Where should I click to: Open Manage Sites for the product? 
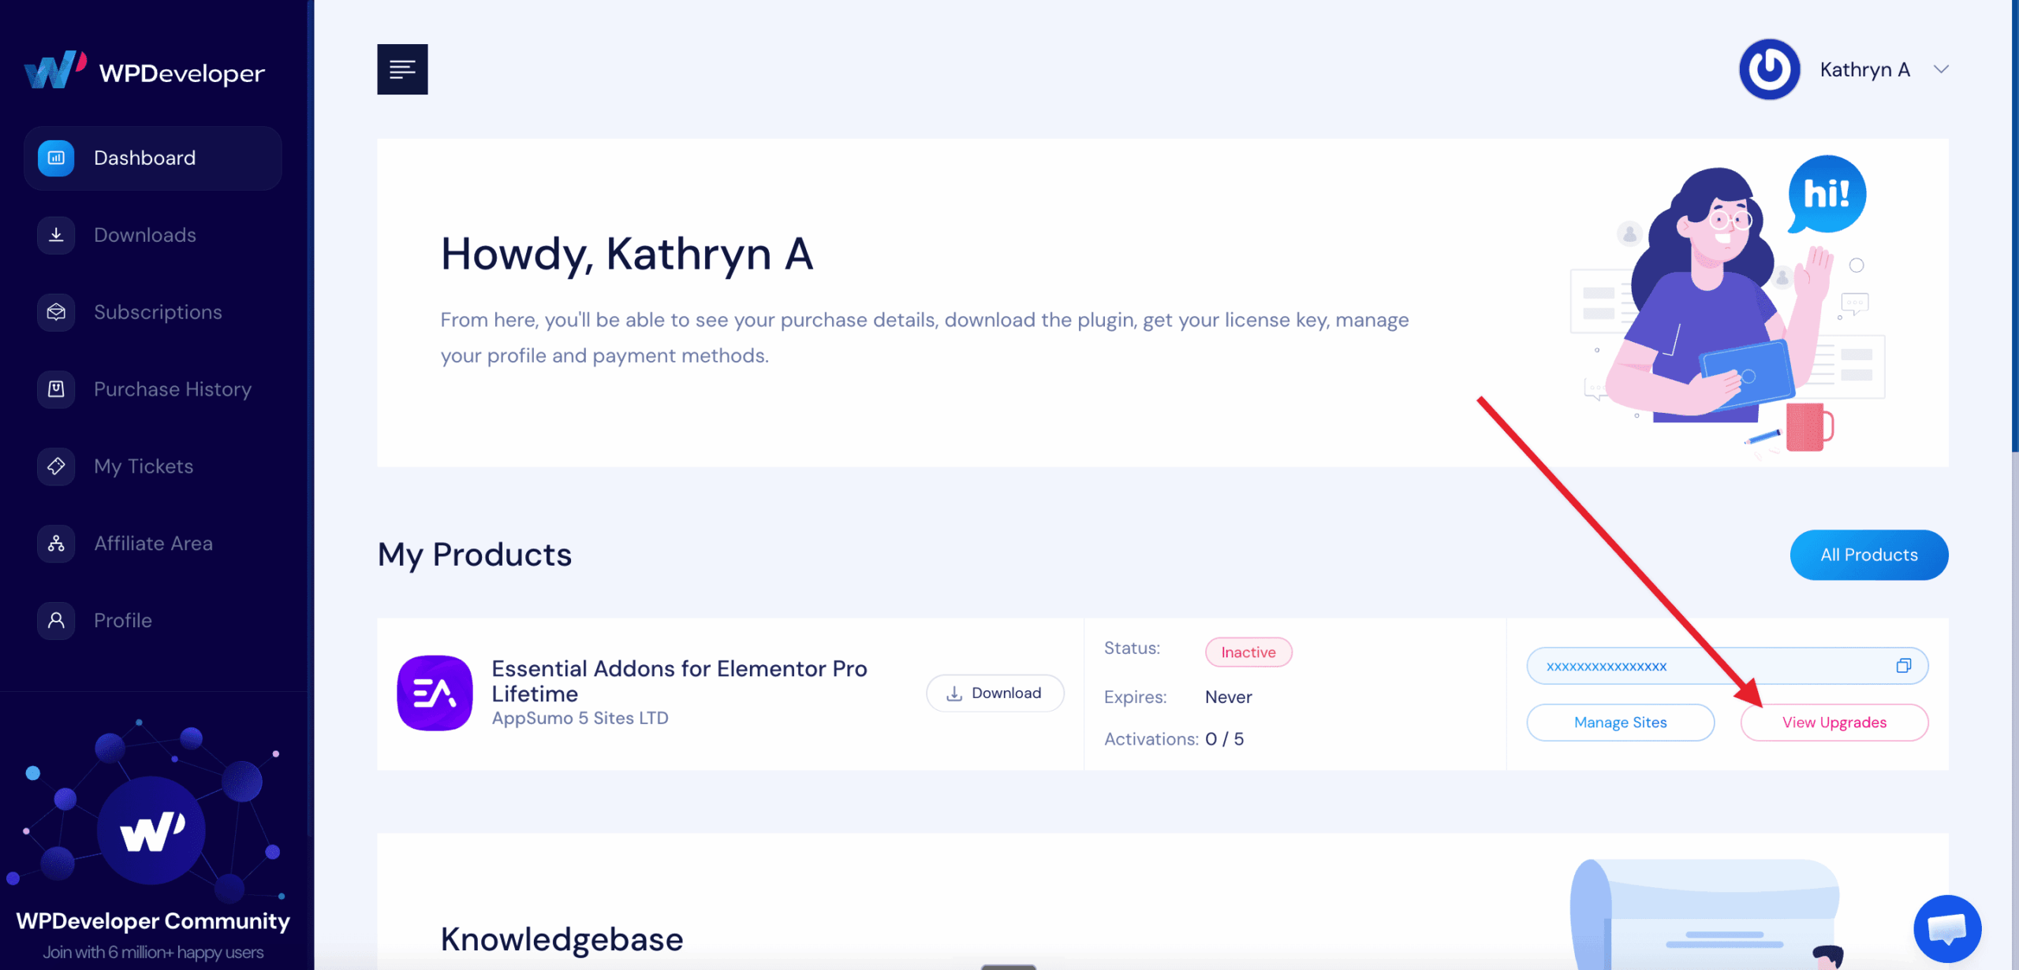pos(1620,723)
